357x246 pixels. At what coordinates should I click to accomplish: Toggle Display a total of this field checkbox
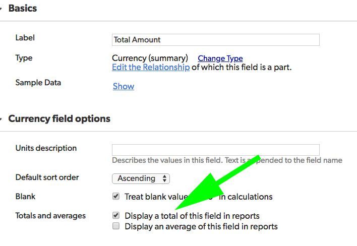click(x=116, y=215)
